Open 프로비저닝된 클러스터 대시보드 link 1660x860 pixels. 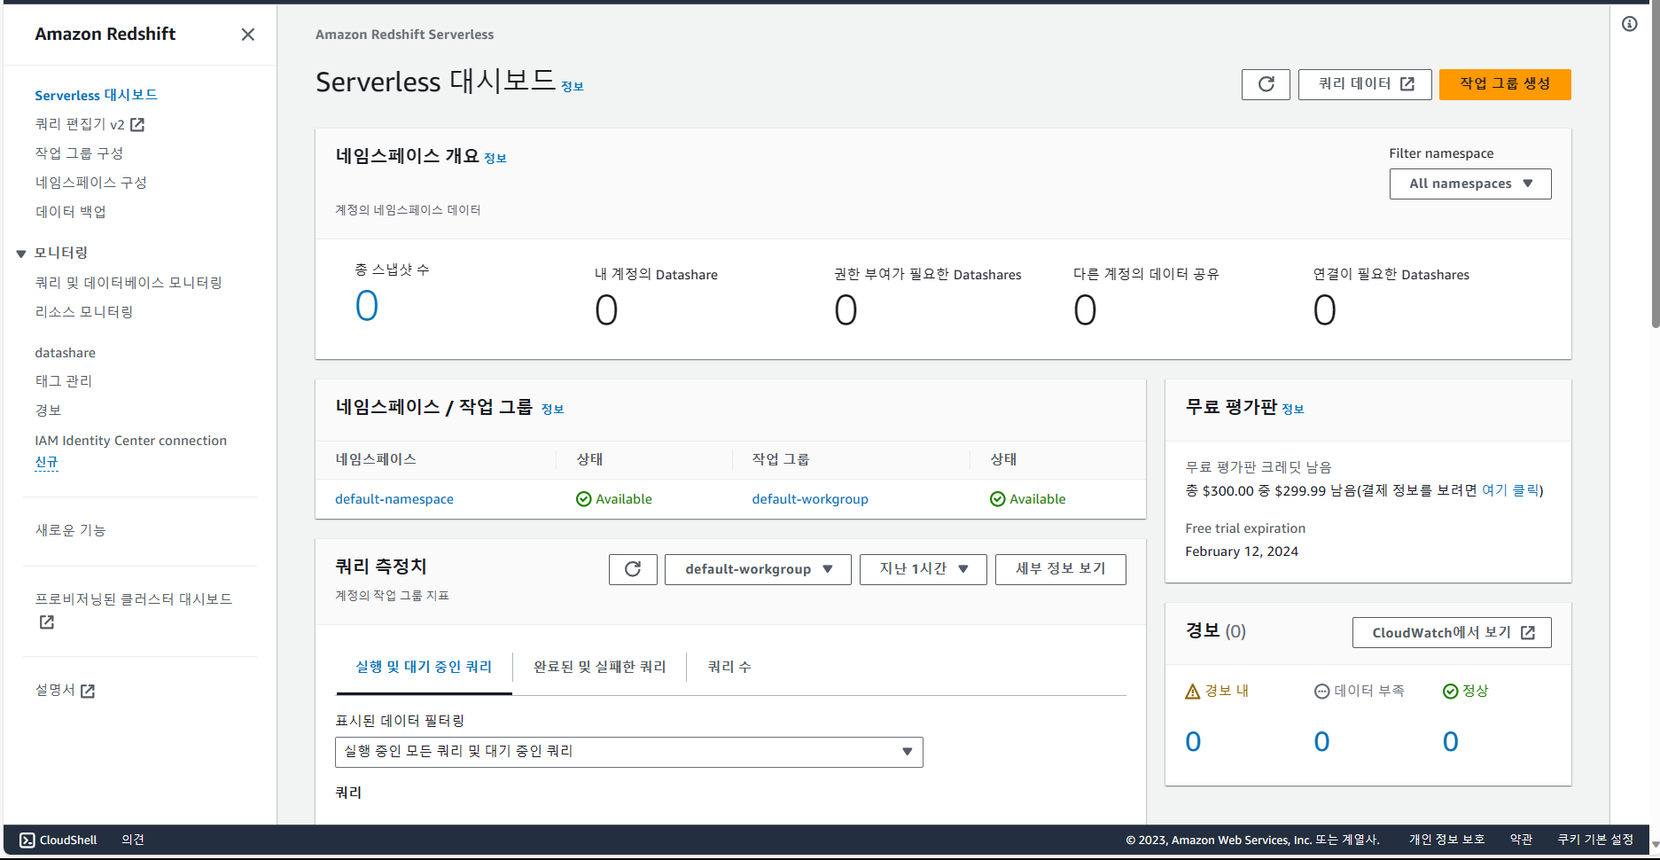[x=134, y=599]
